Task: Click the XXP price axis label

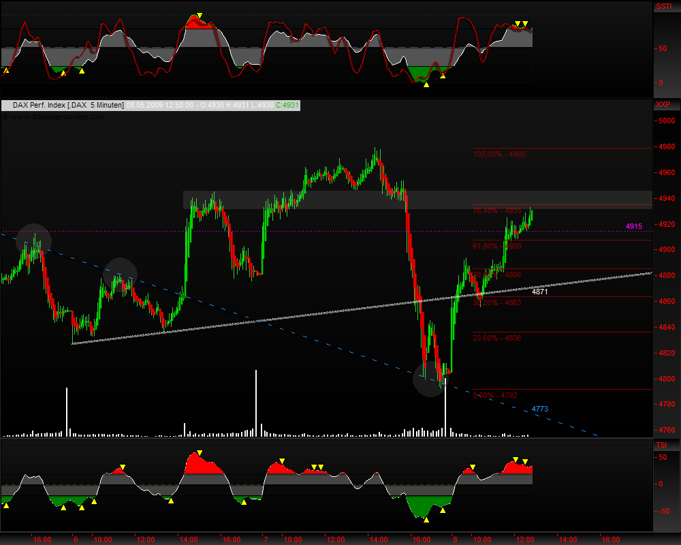Action: point(663,105)
